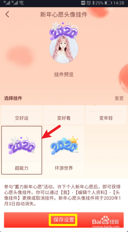Tap the HD indicator icon
This screenshot has height=232, width=128.
(83, 3)
